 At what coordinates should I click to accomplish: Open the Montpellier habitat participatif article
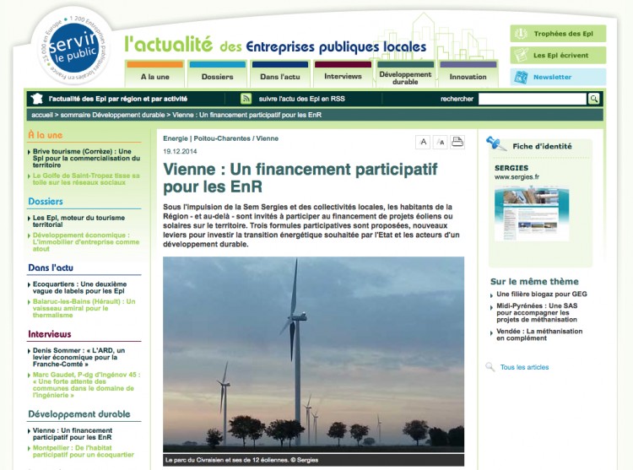[84, 451]
